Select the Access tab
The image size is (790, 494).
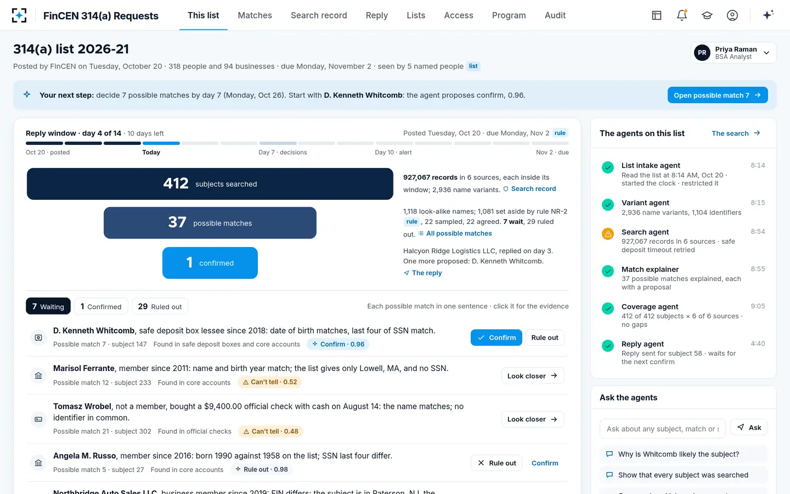click(459, 15)
